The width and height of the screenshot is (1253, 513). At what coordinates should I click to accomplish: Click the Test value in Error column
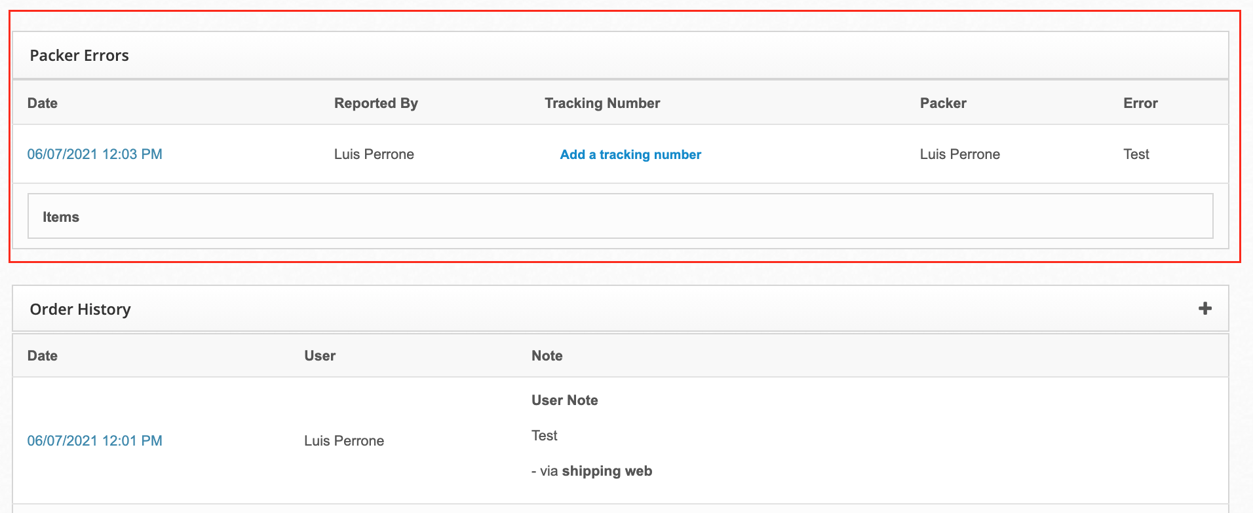[x=1136, y=154]
